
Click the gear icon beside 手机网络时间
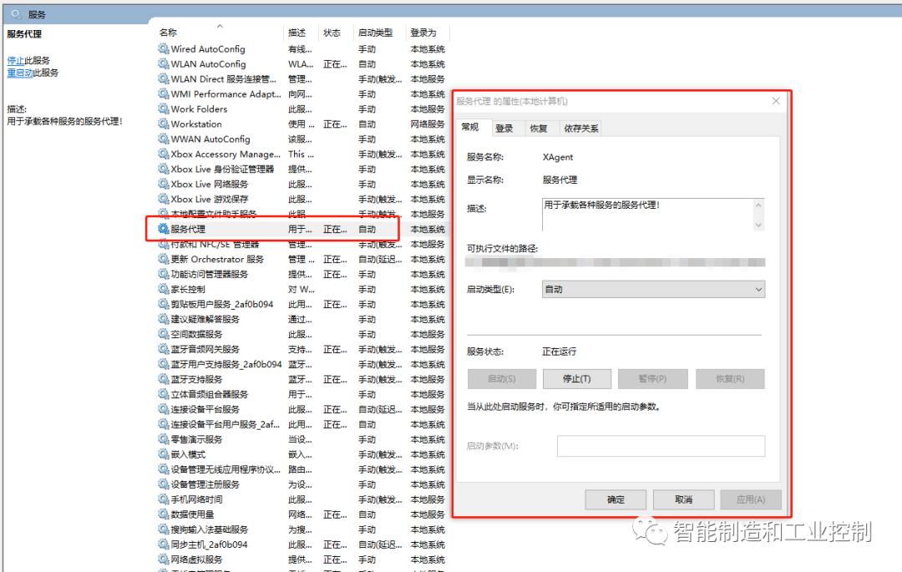point(163,499)
